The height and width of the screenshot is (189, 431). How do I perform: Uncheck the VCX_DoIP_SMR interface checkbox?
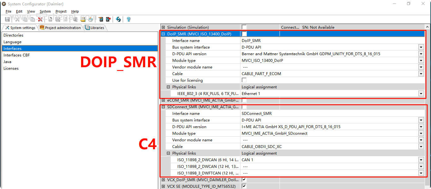(244, 180)
